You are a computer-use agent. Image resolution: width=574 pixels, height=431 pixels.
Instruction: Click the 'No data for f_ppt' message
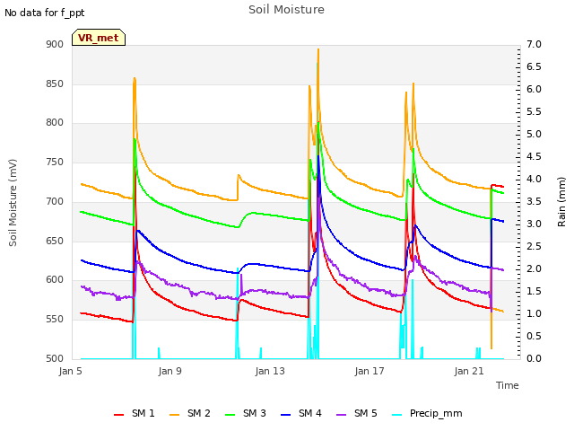click(x=44, y=13)
